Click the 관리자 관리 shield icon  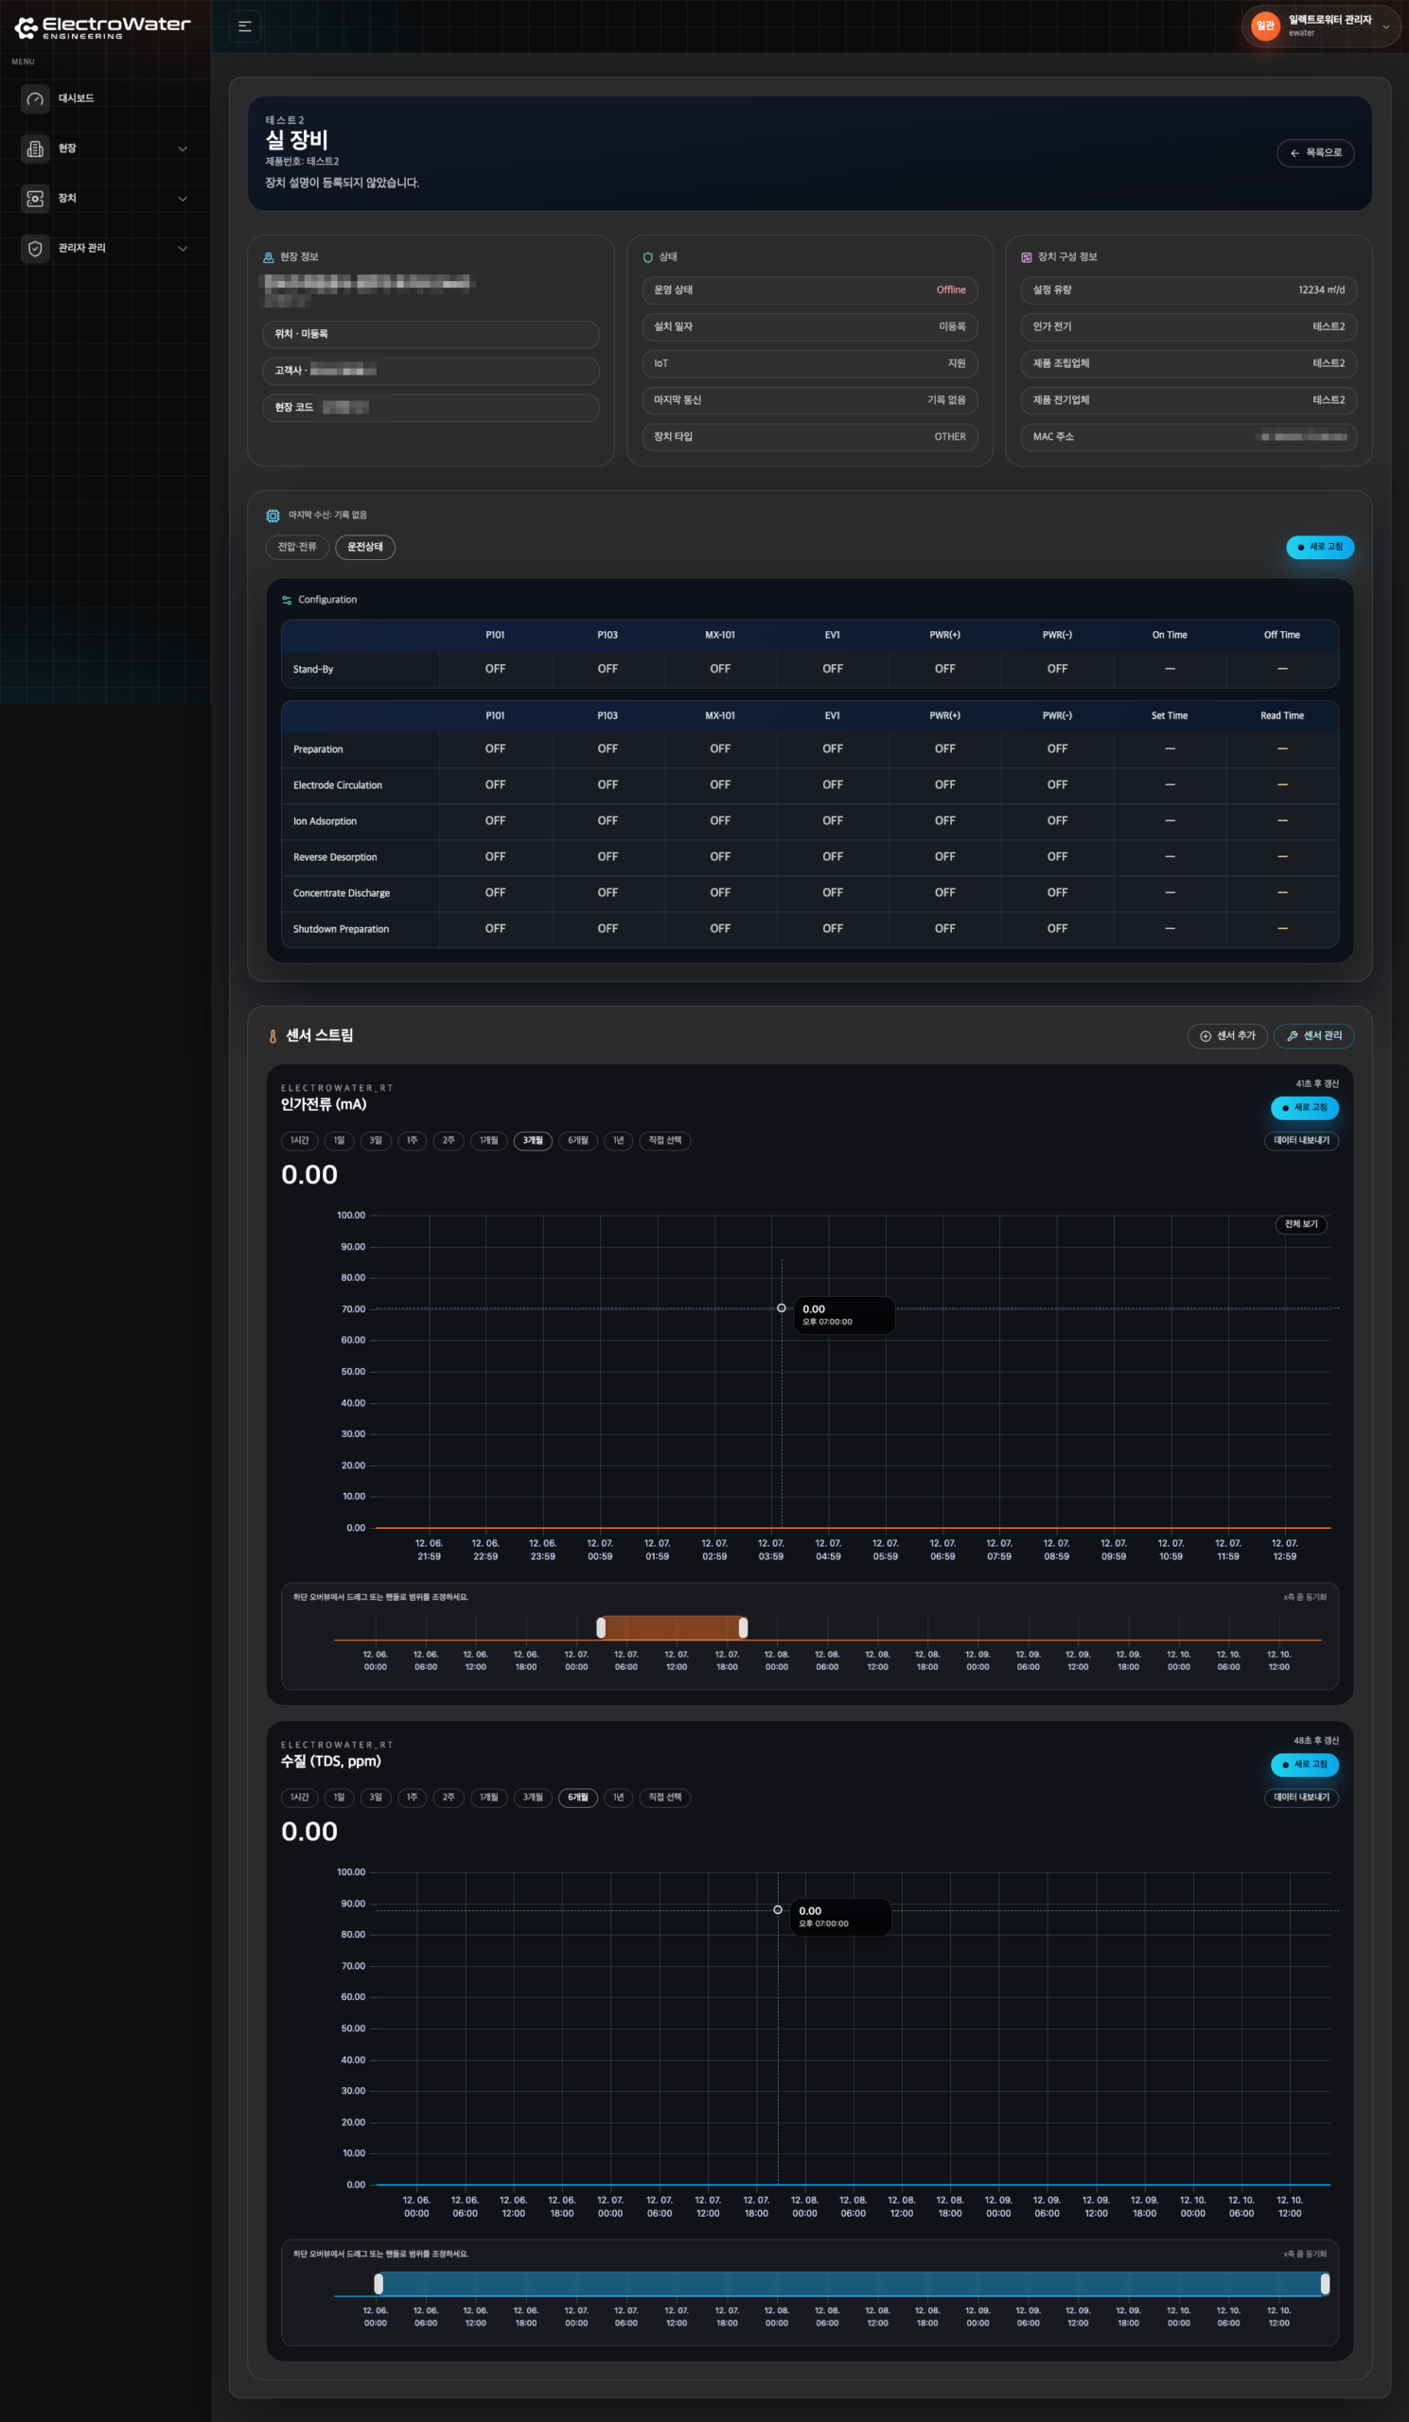point(36,249)
